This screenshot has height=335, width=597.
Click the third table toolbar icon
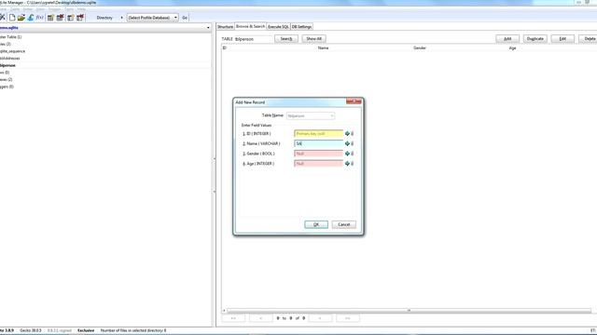pos(71,18)
